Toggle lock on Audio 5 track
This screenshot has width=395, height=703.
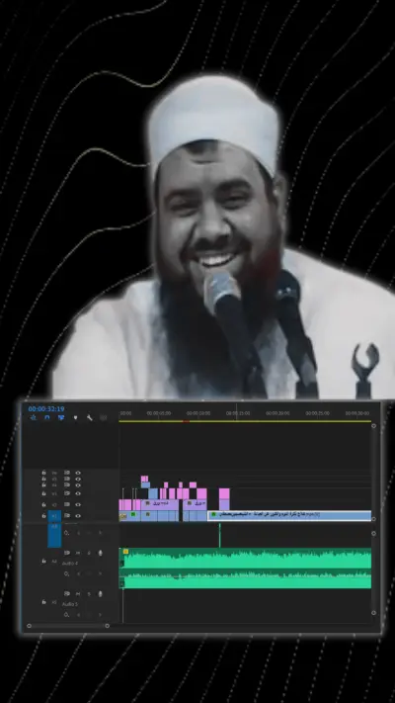[x=43, y=602]
